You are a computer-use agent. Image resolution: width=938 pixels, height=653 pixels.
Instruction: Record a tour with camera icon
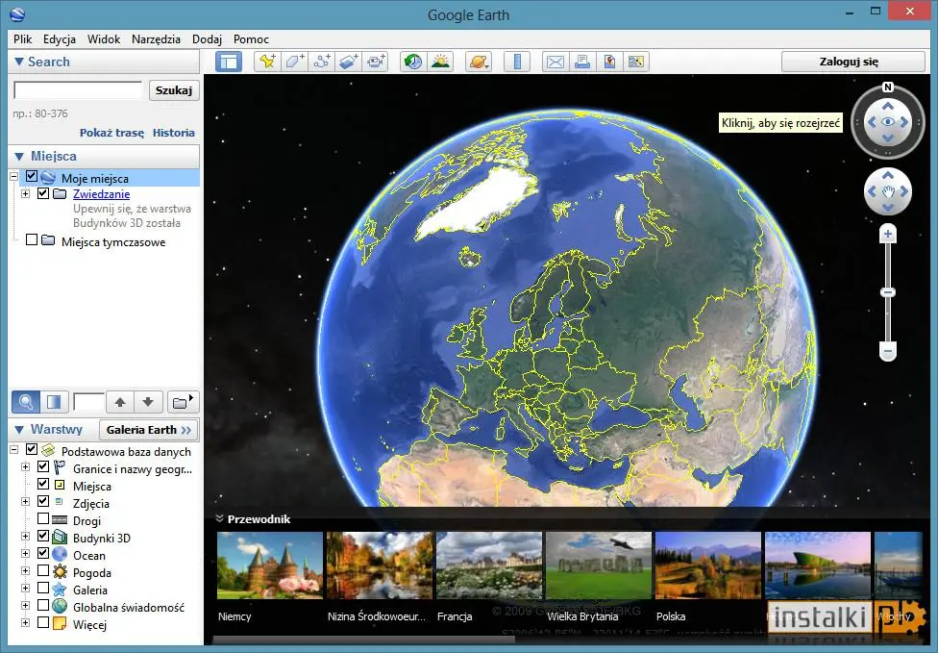(376, 62)
